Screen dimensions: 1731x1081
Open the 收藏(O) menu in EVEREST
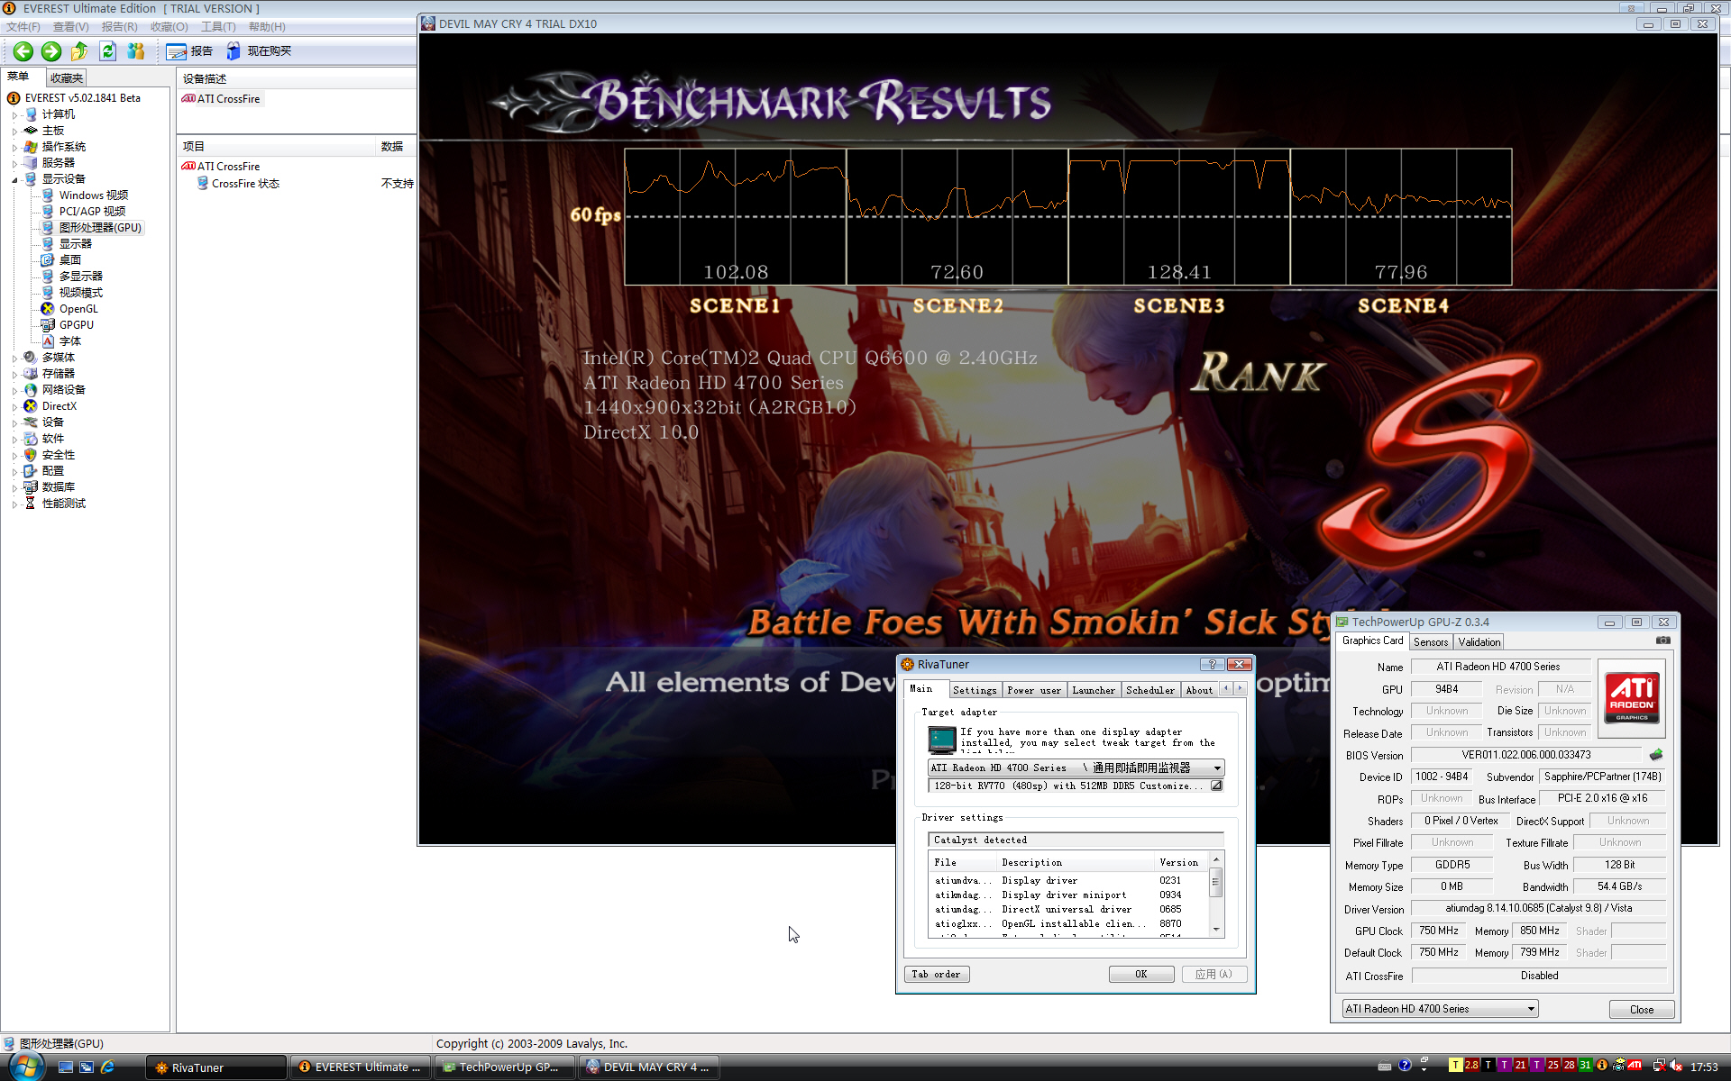tap(169, 27)
